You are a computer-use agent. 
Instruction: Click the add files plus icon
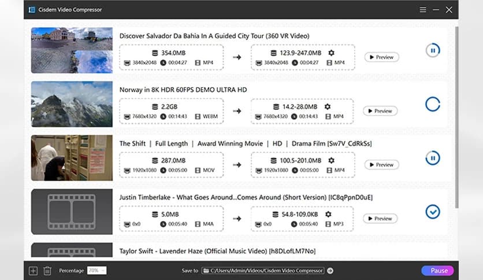click(x=33, y=271)
